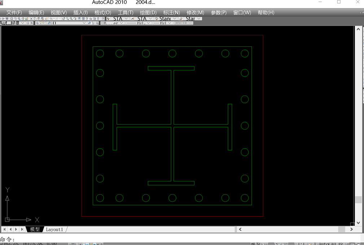Click the Make Object's Layer Current icon
Screen dimensions: 364x245
click(89, 23)
